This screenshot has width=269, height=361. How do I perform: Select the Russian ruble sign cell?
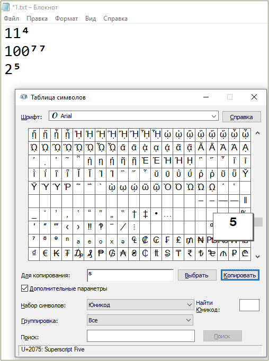pos(234,254)
